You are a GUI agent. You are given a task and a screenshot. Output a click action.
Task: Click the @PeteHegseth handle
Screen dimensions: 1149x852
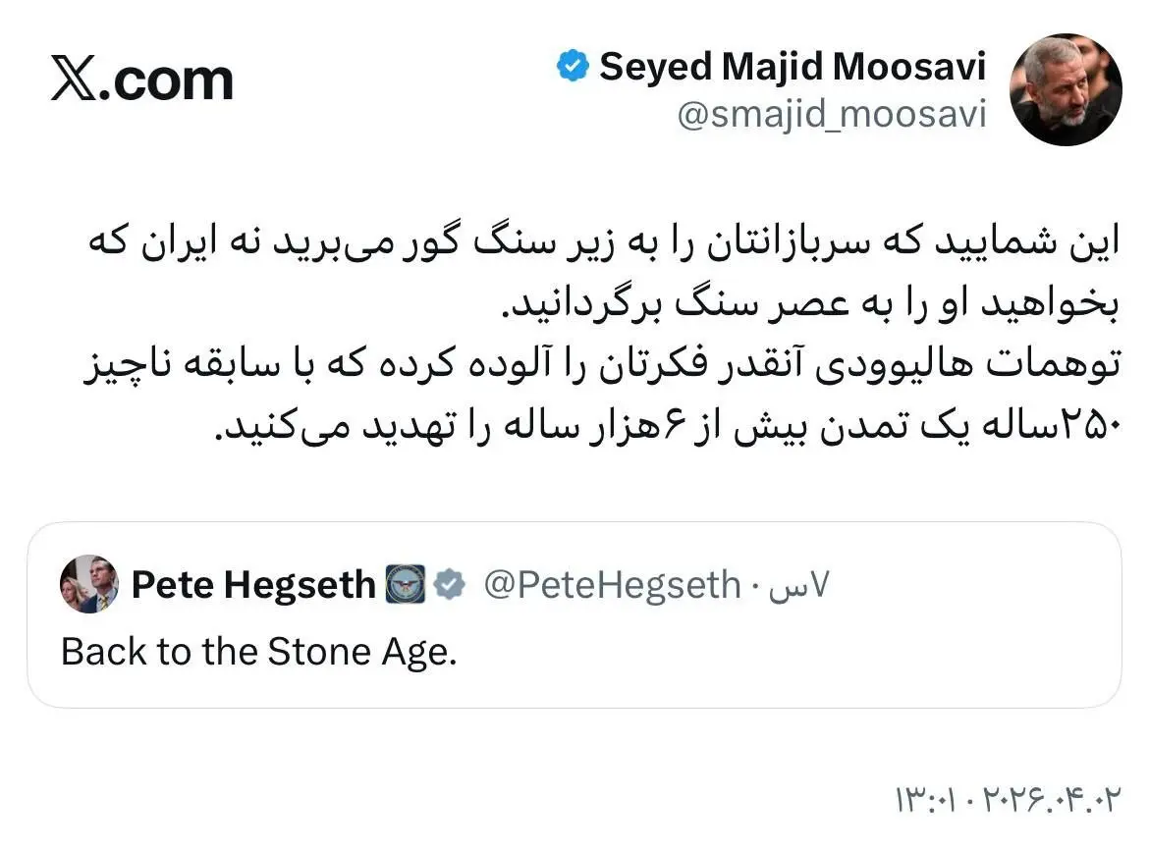pos(612,585)
